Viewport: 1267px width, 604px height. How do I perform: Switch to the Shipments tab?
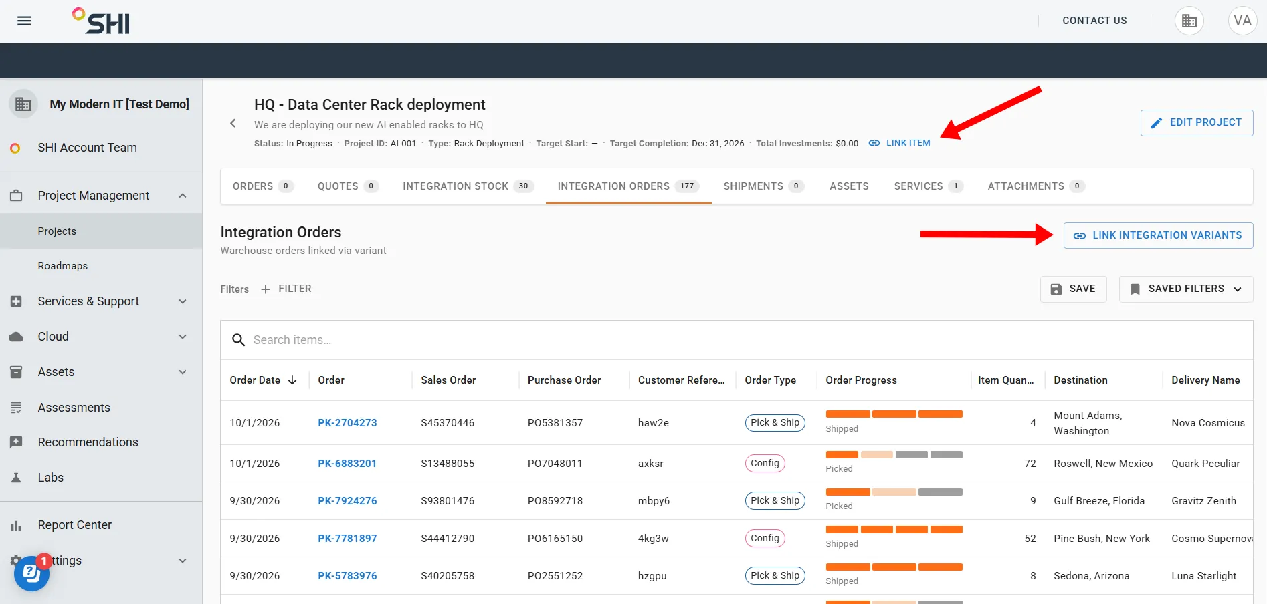click(x=764, y=186)
